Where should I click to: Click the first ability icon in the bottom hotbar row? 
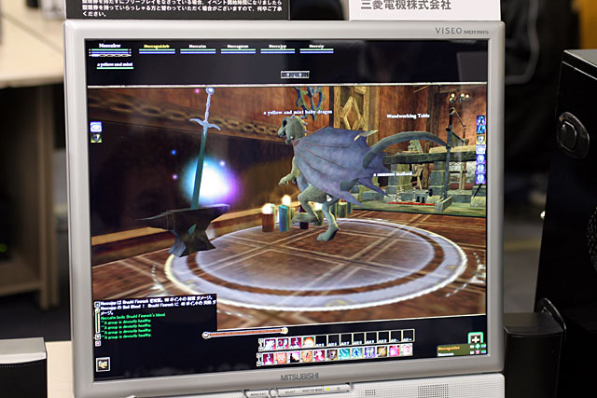click(268, 356)
